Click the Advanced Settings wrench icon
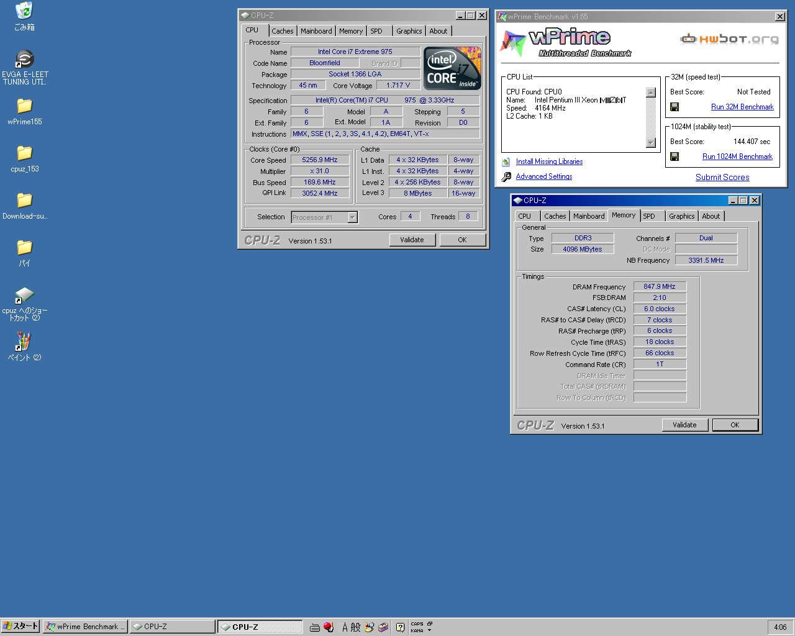Screen dimensions: 795x636 (x=506, y=176)
